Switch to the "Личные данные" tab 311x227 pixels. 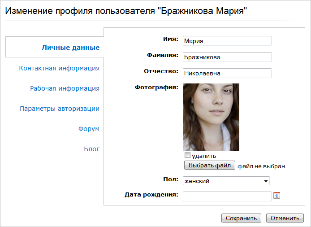point(70,47)
